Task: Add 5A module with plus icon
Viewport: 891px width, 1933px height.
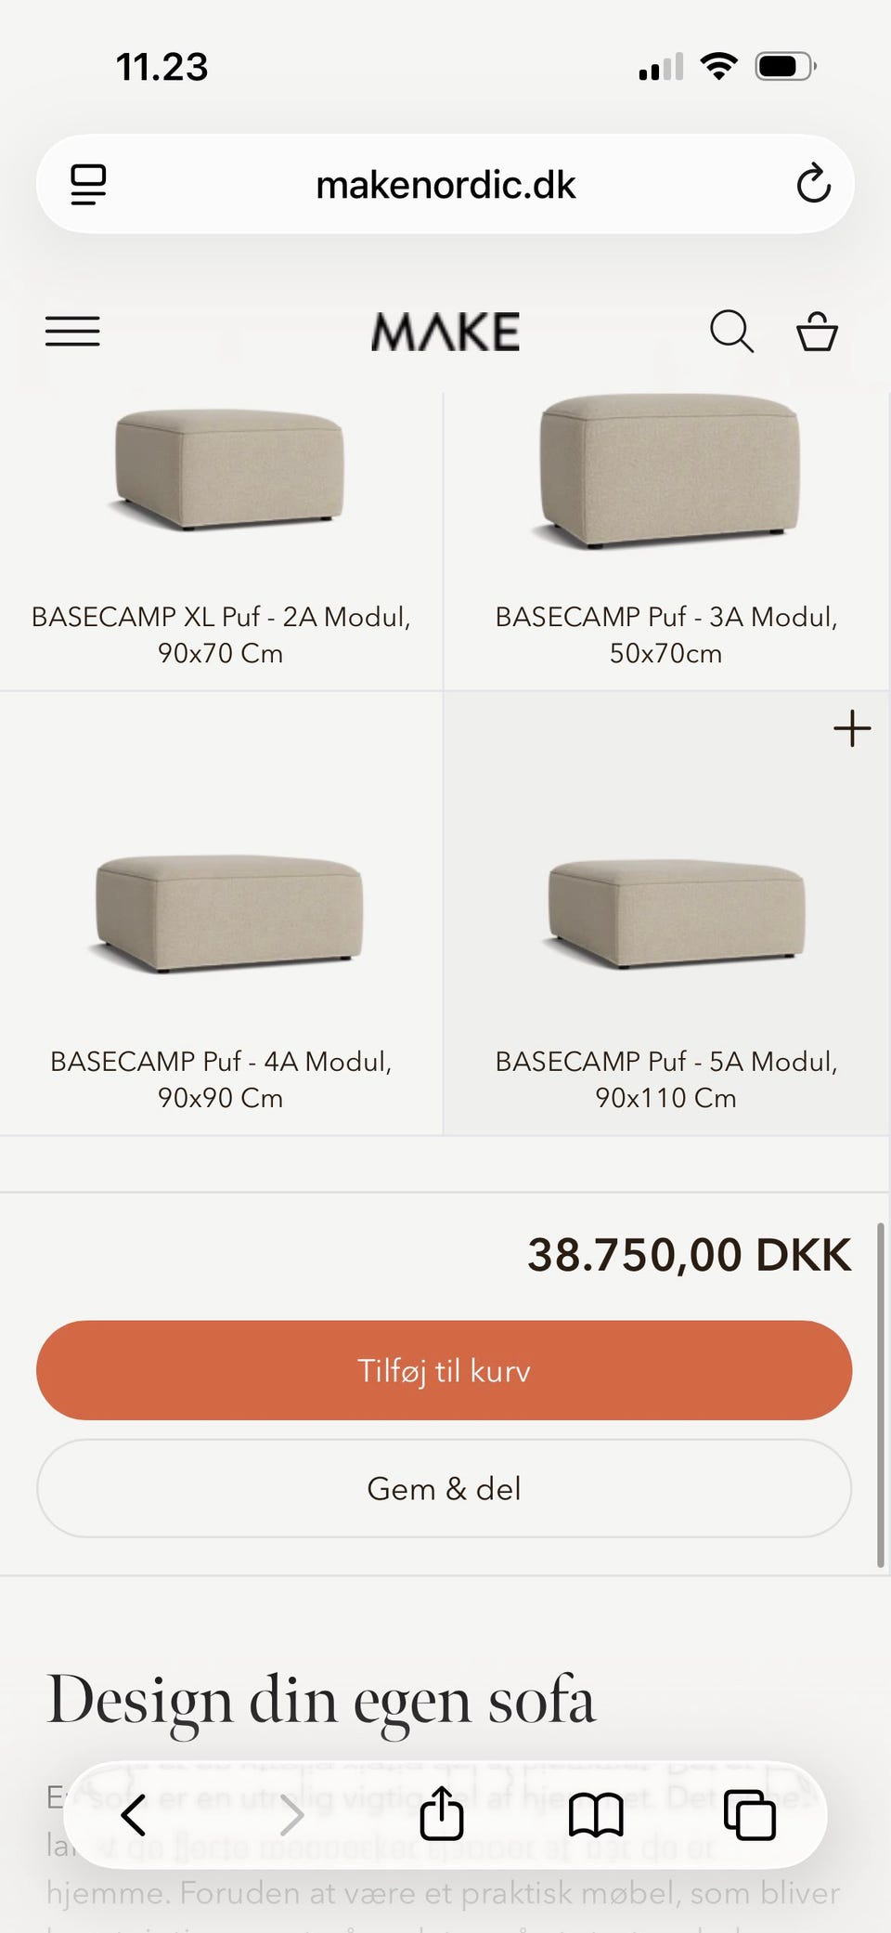Action: point(852,728)
